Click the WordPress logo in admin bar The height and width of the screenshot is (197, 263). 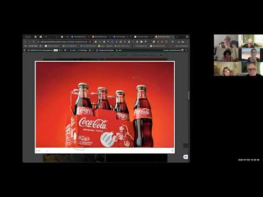click(x=25, y=50)
